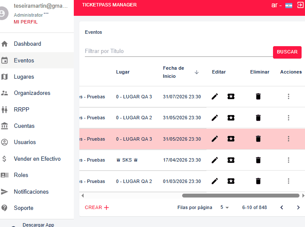Click the Argentina flag icon

tap(289, 6)
